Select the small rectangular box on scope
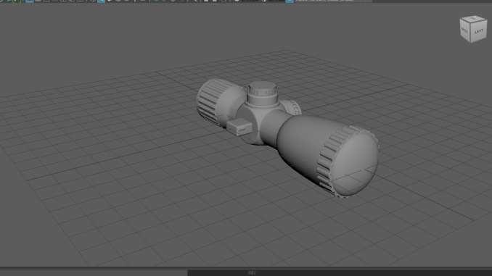The image size is (492, 276). tap(239, 127)
